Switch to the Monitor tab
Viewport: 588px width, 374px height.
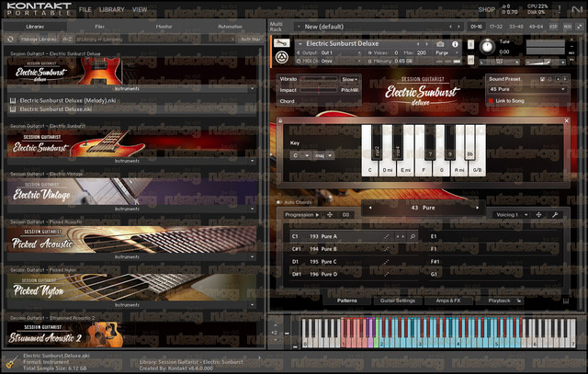tap(164, 27)
